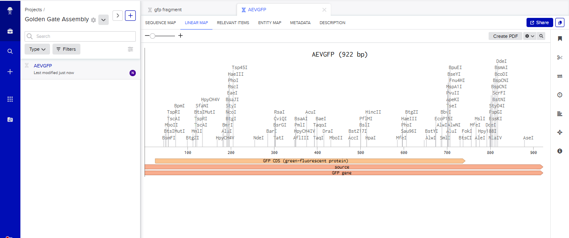Click the global search magnifier in left sidebar
This screenshot has height=238, width=569.
[10, 51]
